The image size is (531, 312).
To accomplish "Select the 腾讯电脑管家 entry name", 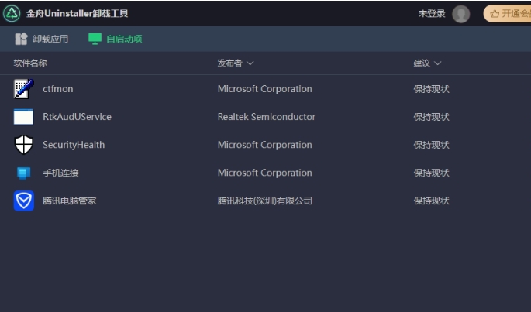I will [x=70, y=201].
